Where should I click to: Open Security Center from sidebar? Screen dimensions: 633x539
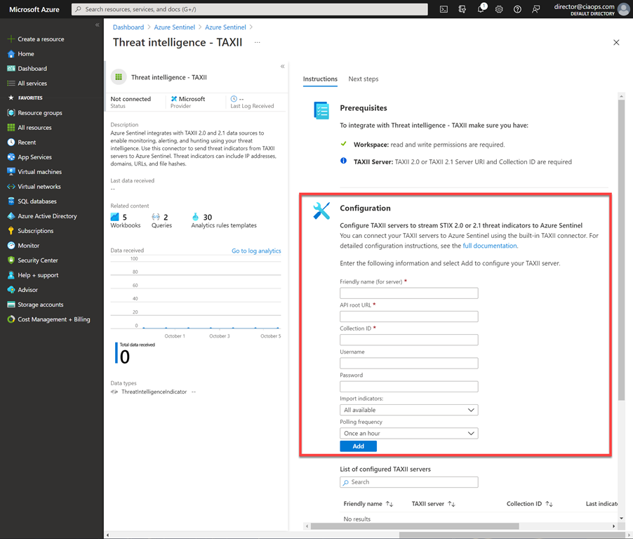pyautogui.click(x=38, y=260)
